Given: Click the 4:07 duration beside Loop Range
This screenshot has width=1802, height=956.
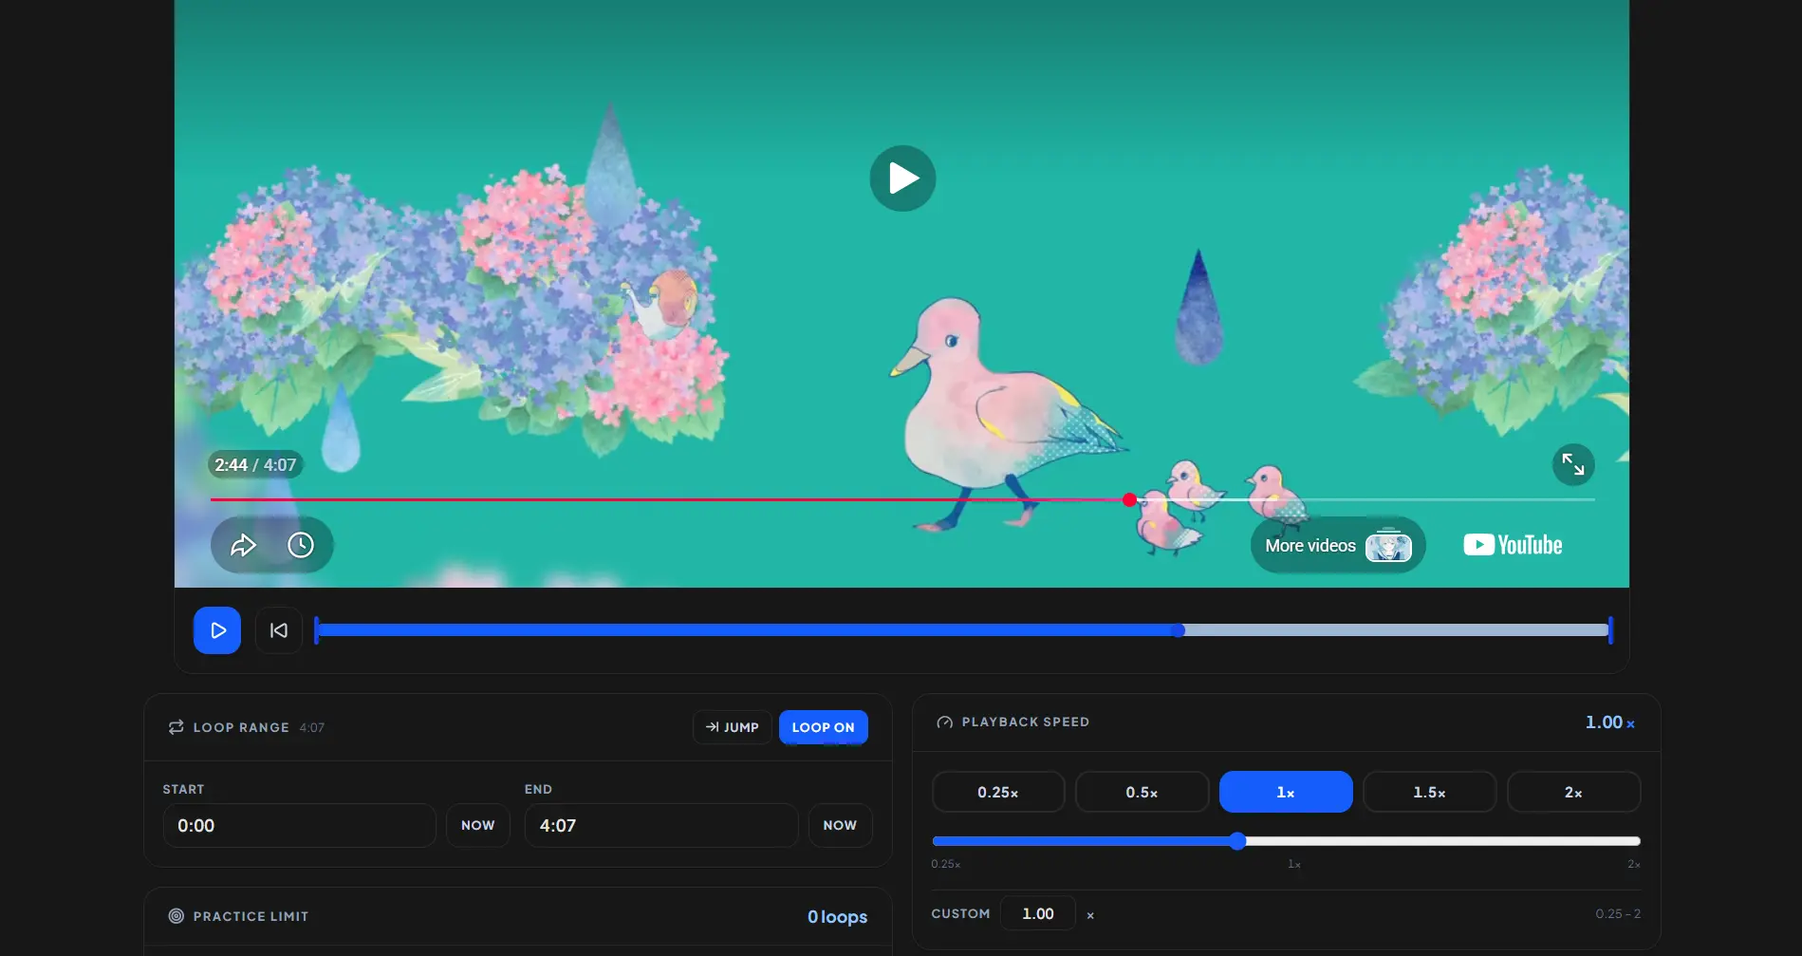Looking at the screenshot, I should [312, 728].
